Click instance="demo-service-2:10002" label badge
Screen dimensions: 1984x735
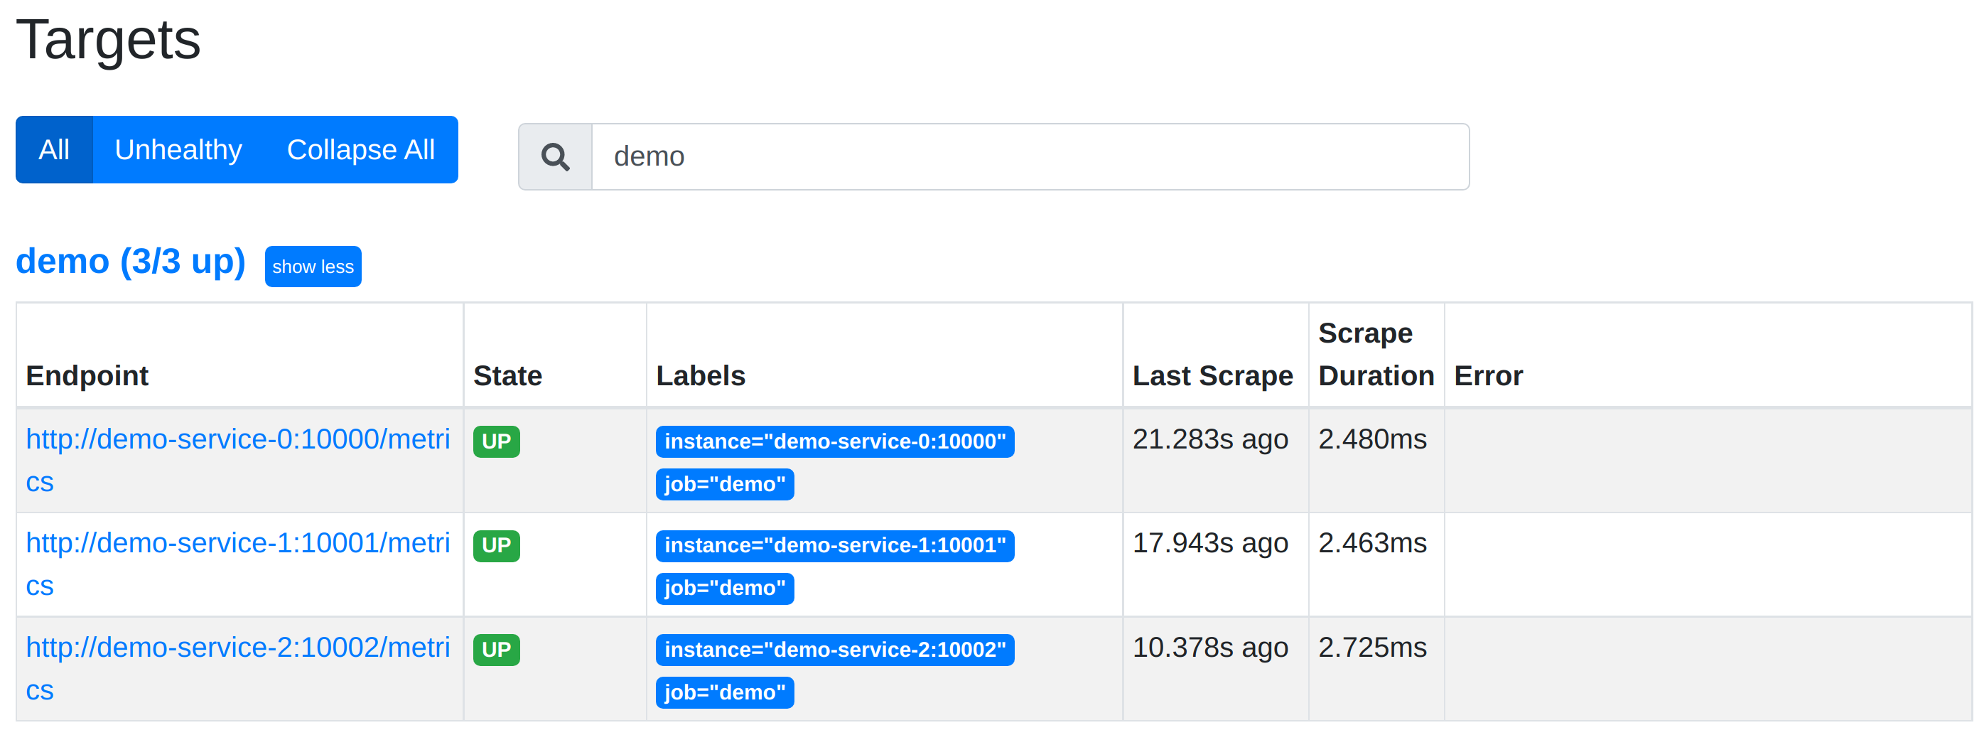pyautogui.click(x=834, y=650)
